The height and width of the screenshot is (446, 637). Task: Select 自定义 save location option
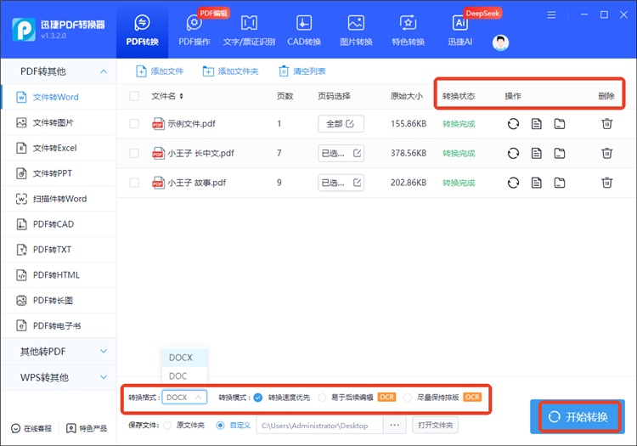(x=220, y=426)
